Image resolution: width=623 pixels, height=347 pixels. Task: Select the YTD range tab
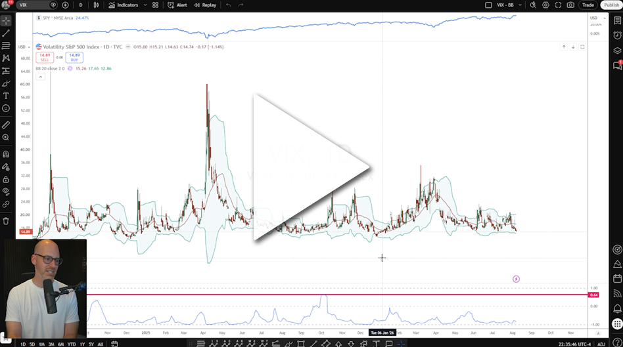72,344
